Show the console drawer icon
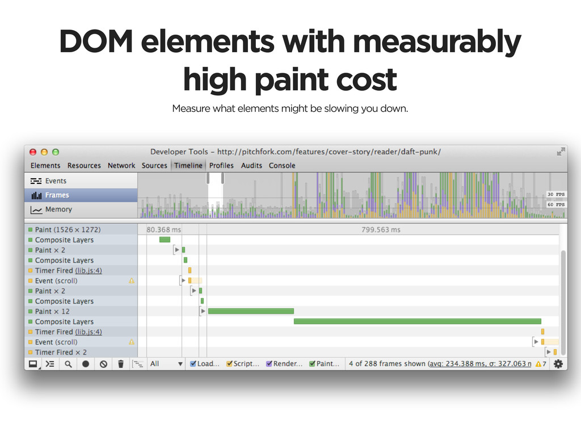Image resolution: width=581 pixels, height=436 pixels. point(50,364)
